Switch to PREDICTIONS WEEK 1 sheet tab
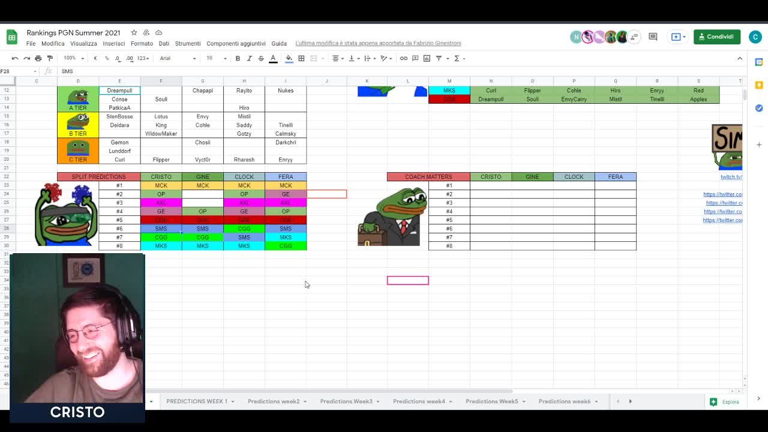The height and width of the screenshot is (432, 768). [200, 401]
